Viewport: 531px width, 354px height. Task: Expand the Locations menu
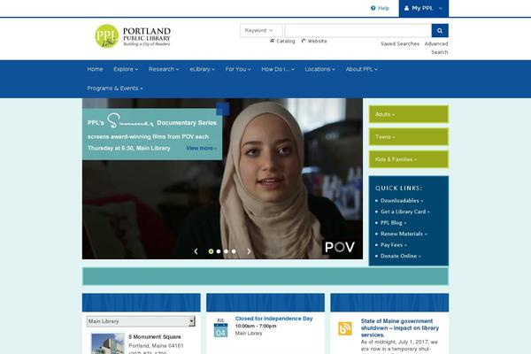click(x=319, y=69)
